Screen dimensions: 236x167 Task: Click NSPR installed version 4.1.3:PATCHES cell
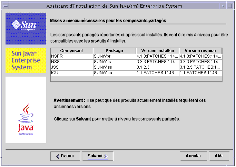[158, 57]
